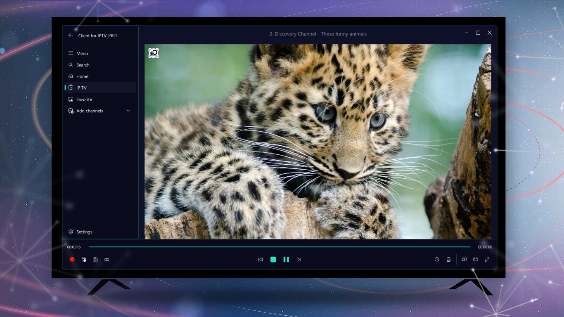Click the title '2. Discovery Channel - These funny animals'
The height and width of the screenshot is (317, 564).
pos(318,34)
